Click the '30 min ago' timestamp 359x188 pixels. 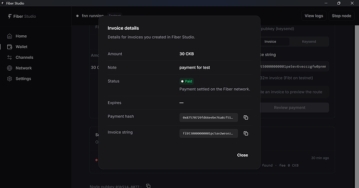320,158
